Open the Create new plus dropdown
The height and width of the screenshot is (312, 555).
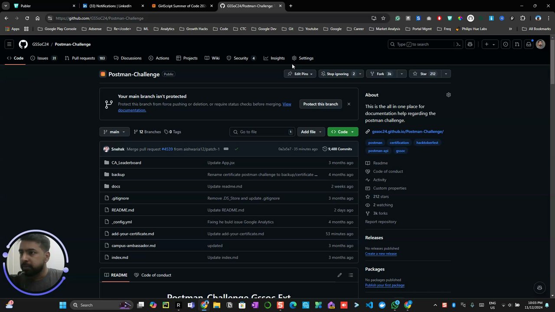(490, 44)
